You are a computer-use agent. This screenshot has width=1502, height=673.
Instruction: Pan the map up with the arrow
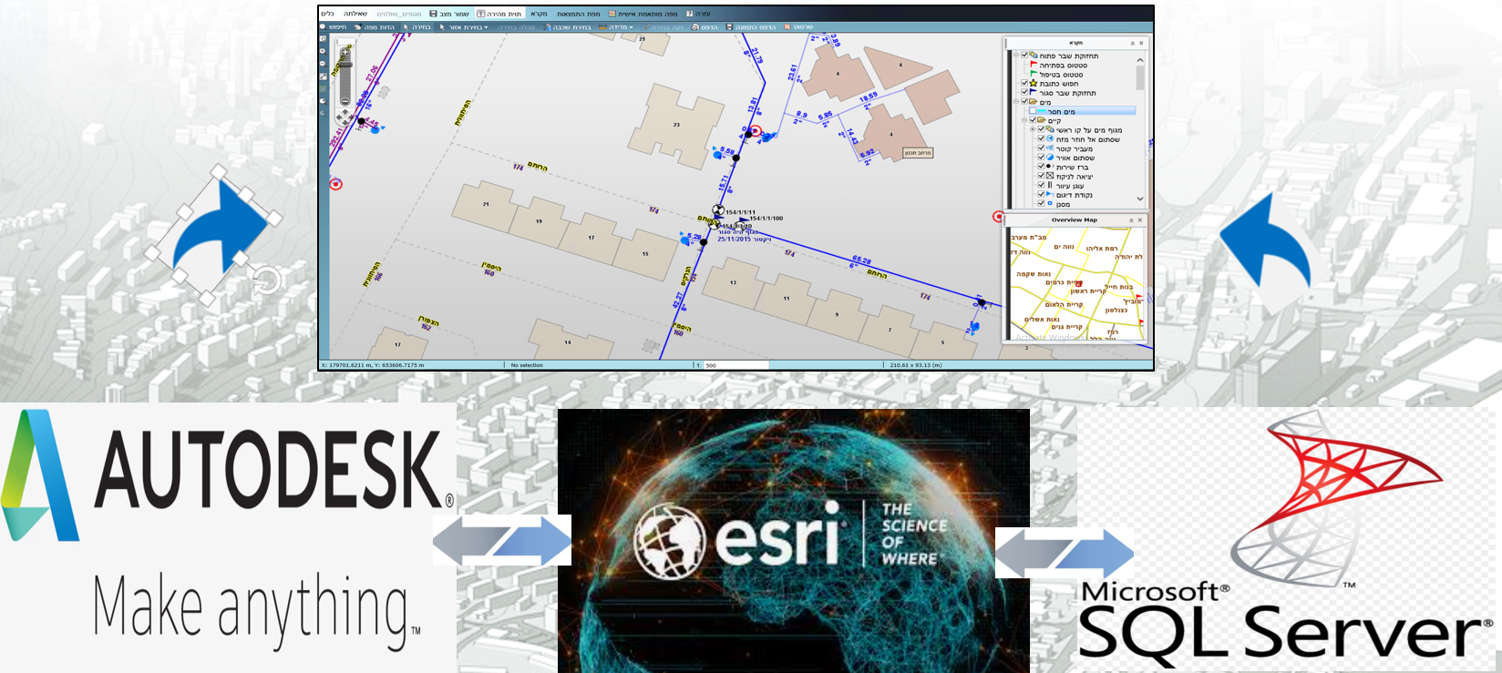click(345, 111)
